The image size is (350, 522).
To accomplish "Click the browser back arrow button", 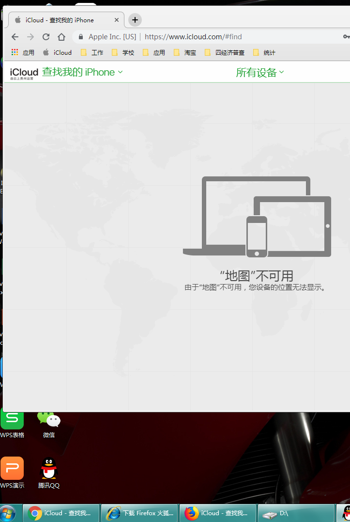I will [15, 37].
